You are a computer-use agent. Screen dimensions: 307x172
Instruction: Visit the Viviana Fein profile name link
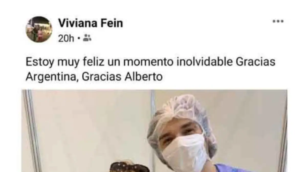tap(91, 23)
